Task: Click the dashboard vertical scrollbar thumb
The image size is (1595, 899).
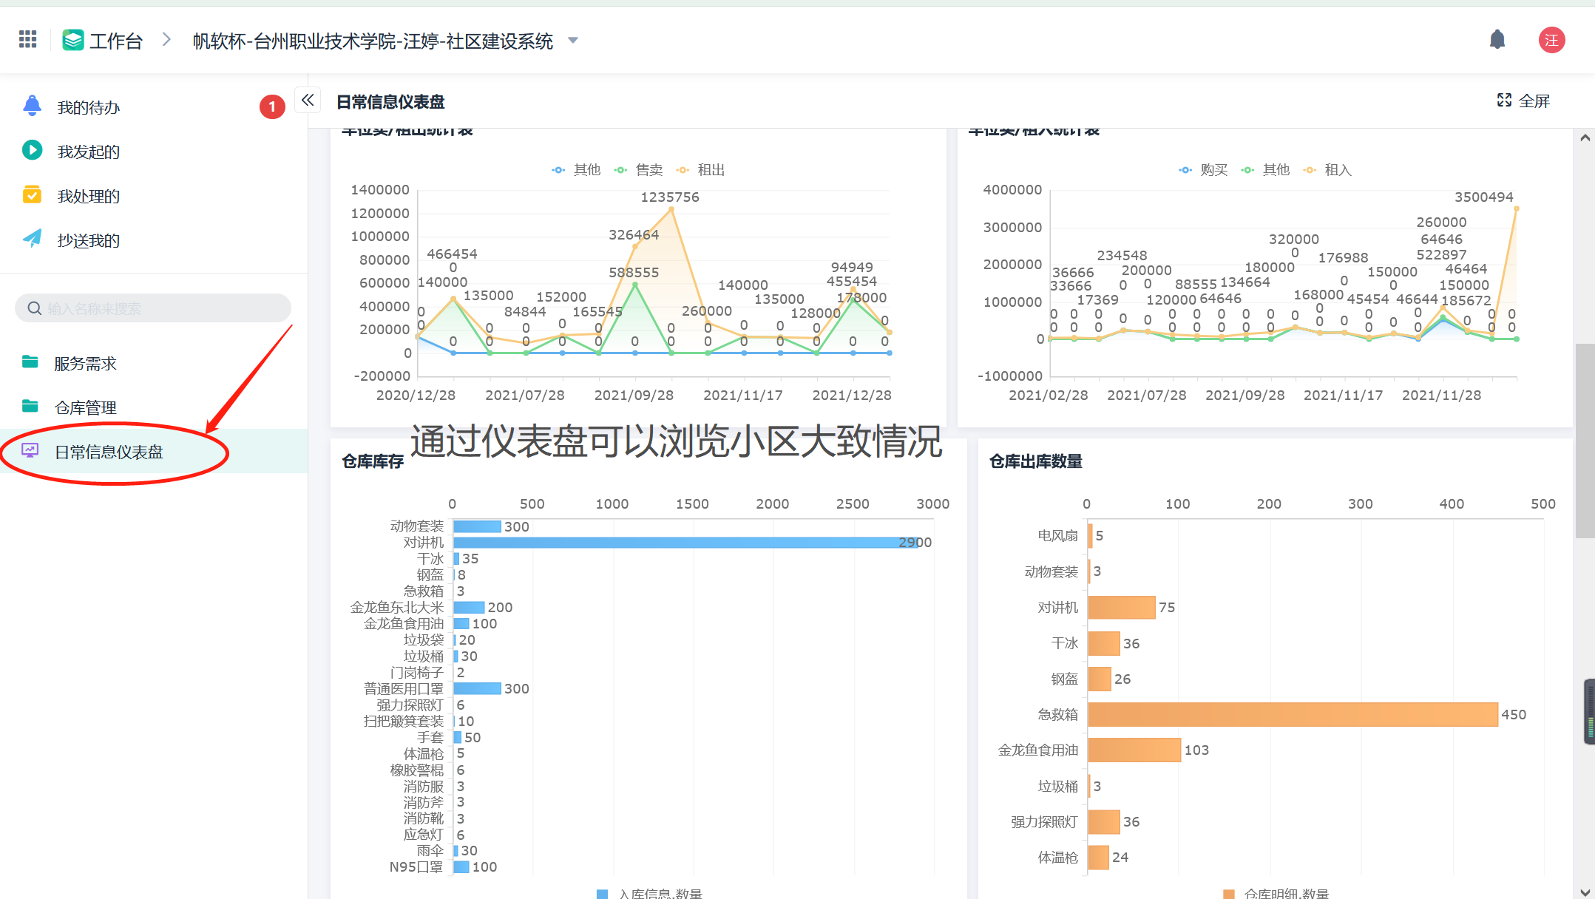Action: [x=1584, y=441]
